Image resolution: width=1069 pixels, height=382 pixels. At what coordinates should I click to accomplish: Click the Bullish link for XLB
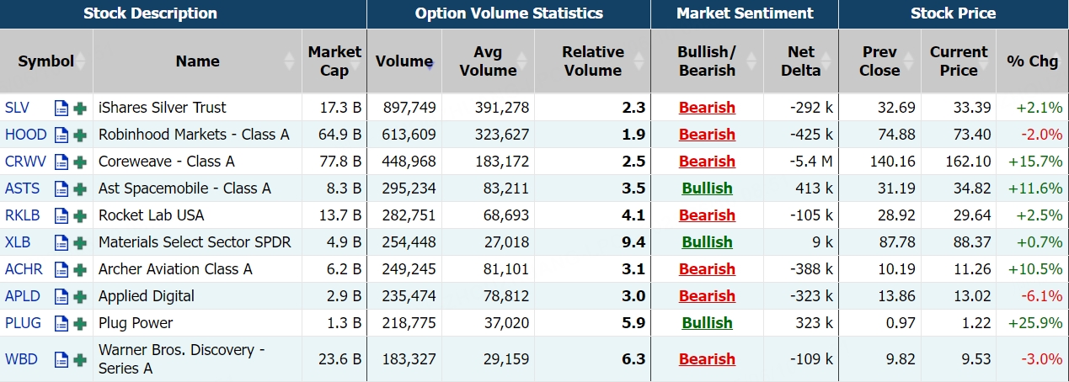point(707,242)
